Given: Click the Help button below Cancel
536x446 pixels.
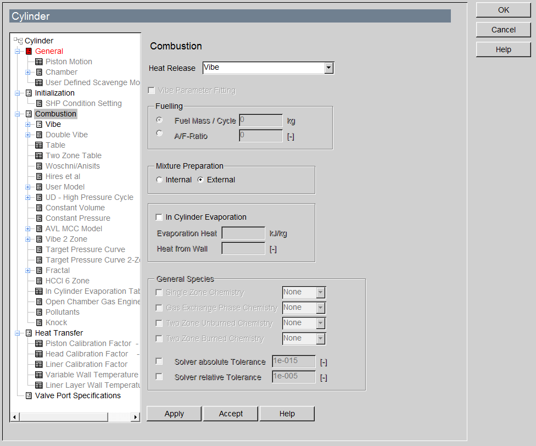Looking at the screenshot, I should click(503, 50).
